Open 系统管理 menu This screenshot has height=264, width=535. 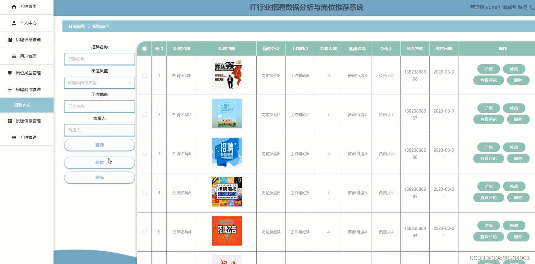pos(27,137)
